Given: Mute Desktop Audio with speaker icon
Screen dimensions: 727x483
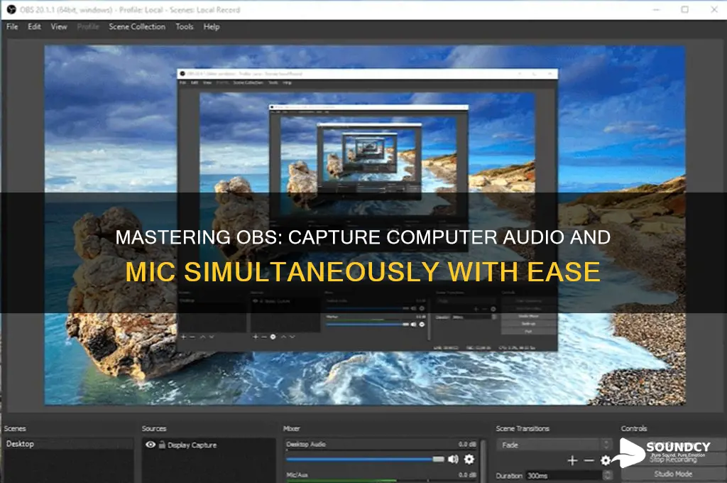Looking at the screenshot, I should (x=453, y=460).
